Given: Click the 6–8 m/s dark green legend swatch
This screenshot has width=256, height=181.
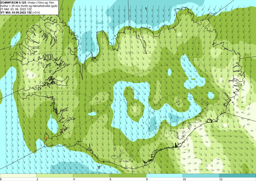Looking at the screenshot, I should tap(128, 175).
